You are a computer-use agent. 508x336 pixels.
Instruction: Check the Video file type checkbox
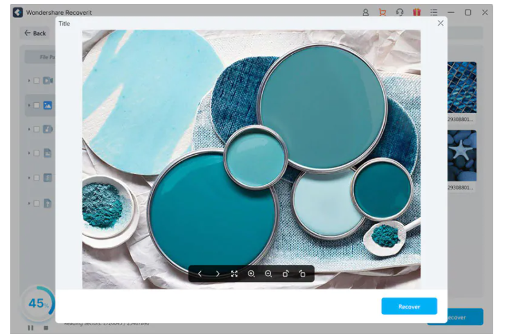37,80
